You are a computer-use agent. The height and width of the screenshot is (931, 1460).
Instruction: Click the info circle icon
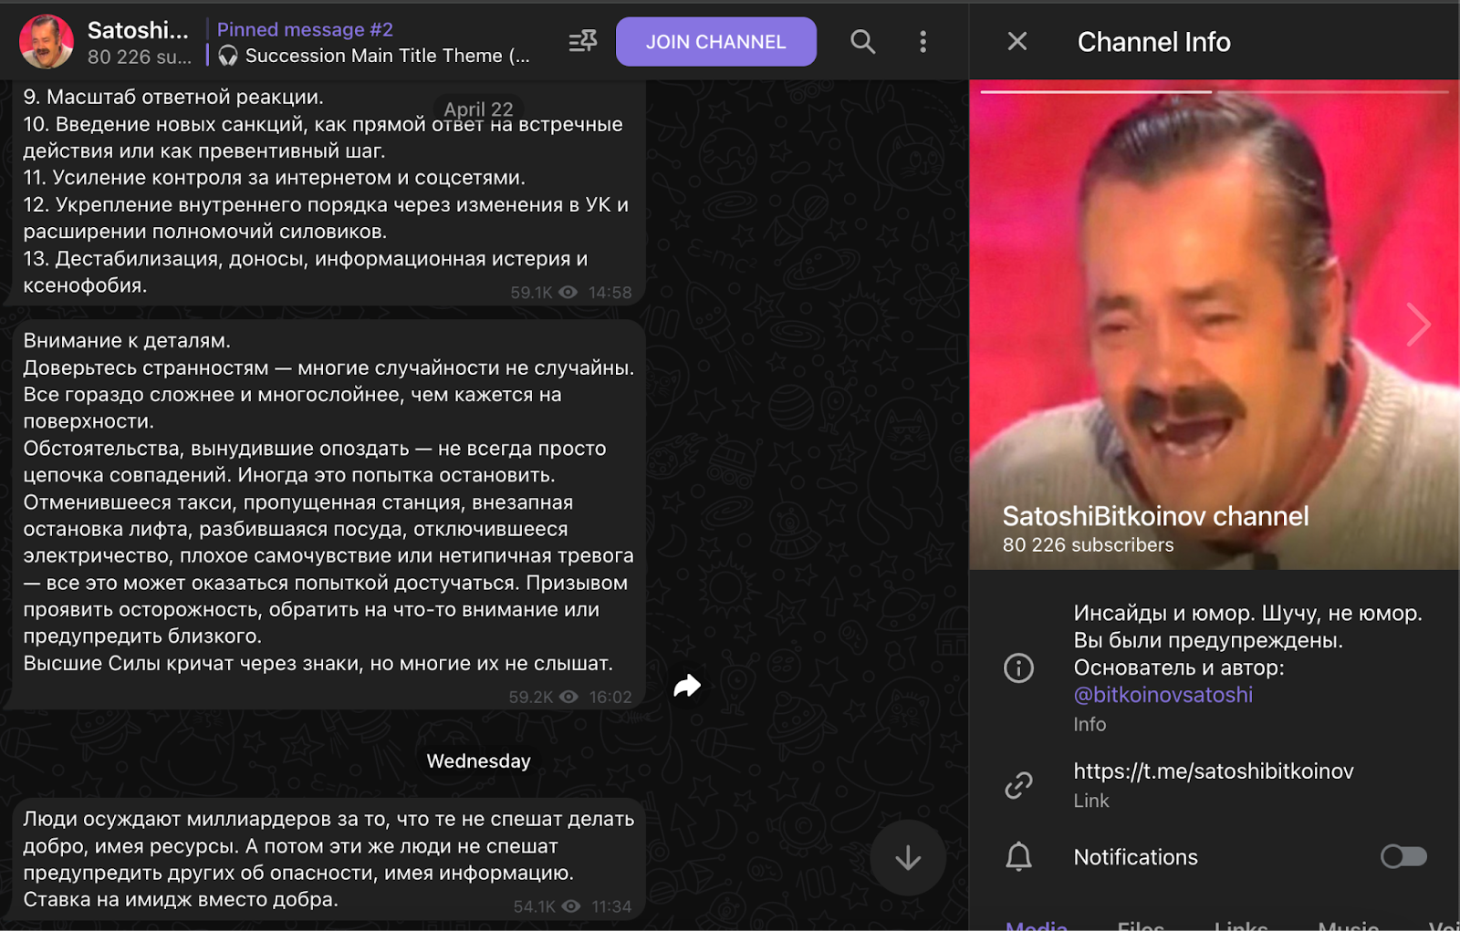click(x=1018, y=667)
